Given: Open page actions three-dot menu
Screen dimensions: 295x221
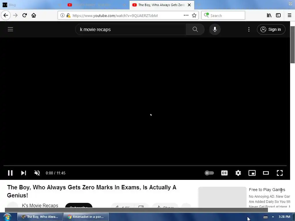Looking at the screenshot, I should (186, 16).
